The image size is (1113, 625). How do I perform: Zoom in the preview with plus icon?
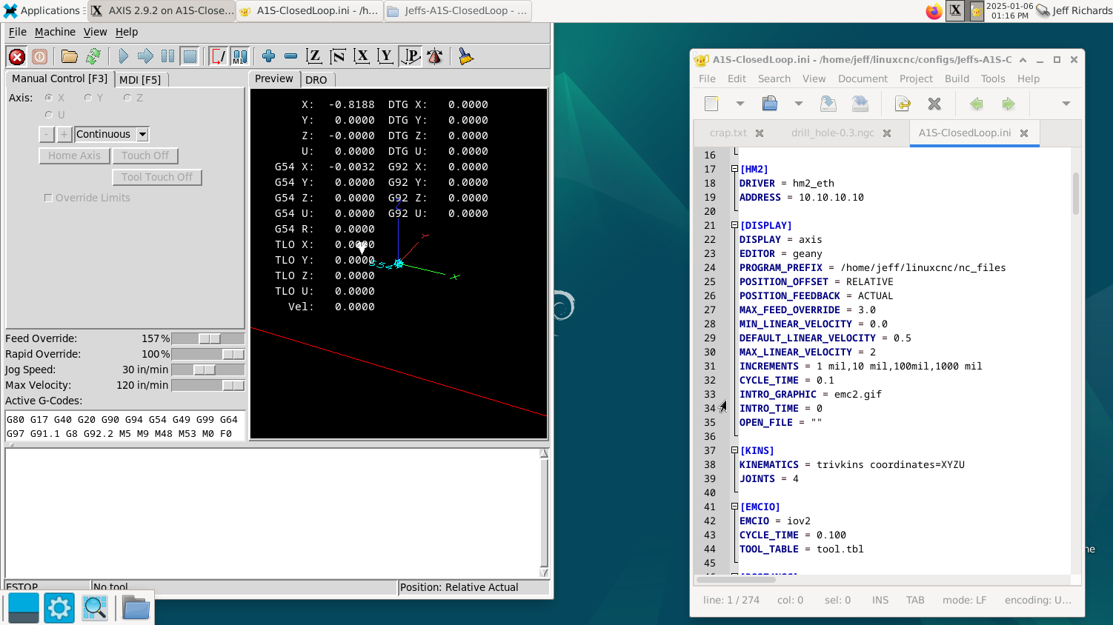[268, 56]
